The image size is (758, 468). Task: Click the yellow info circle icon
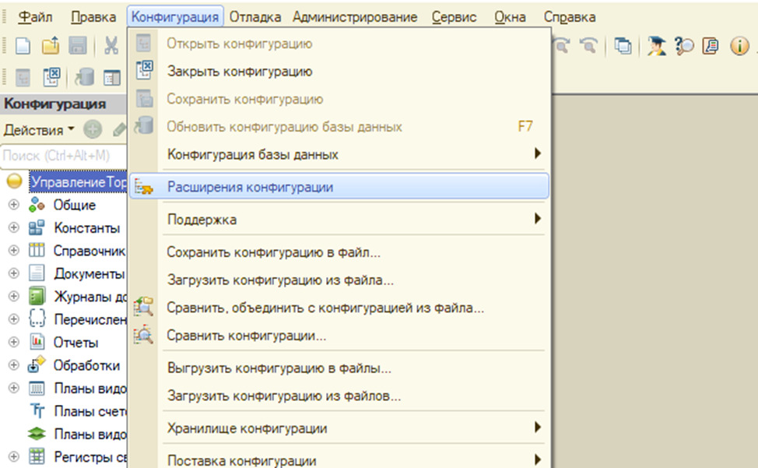(739, 47)
